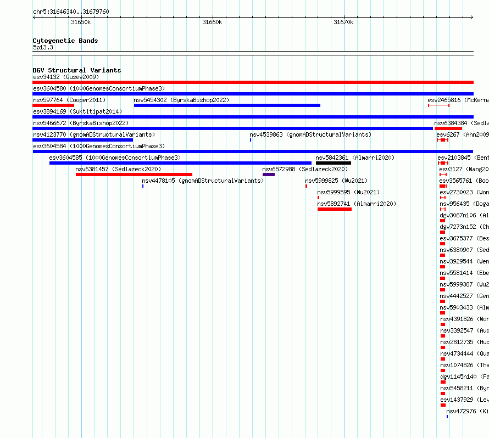This screenshot has width=489, height=438.
Task: Click the purple nsv6572988 variant bar
Action: click(269, 175)
